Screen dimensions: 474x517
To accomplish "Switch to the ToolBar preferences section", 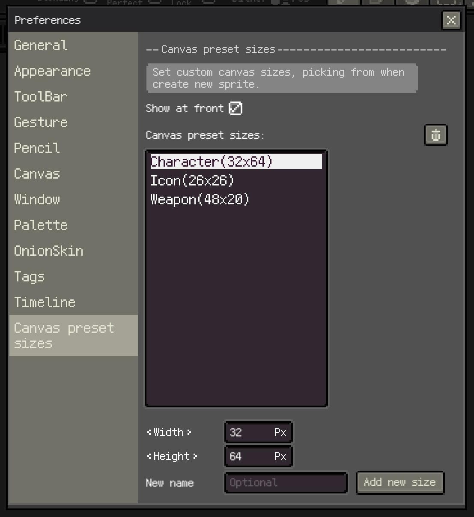I will (x=41, y=97).
